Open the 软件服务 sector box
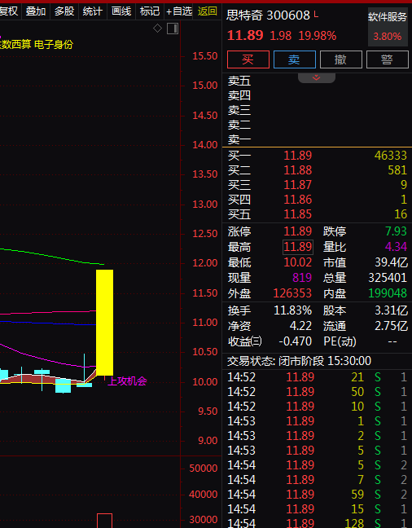The height and width of the screenshot is (528, 412). click(388, 27)
